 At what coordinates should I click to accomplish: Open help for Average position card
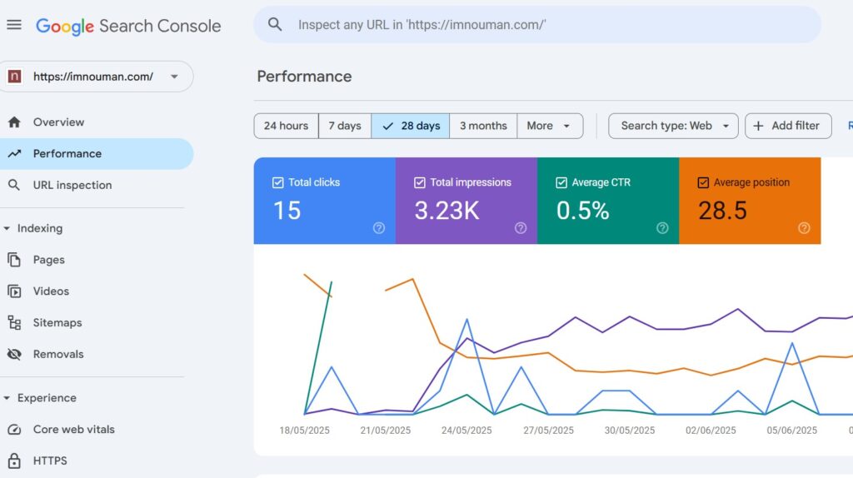tap(804, 228)
